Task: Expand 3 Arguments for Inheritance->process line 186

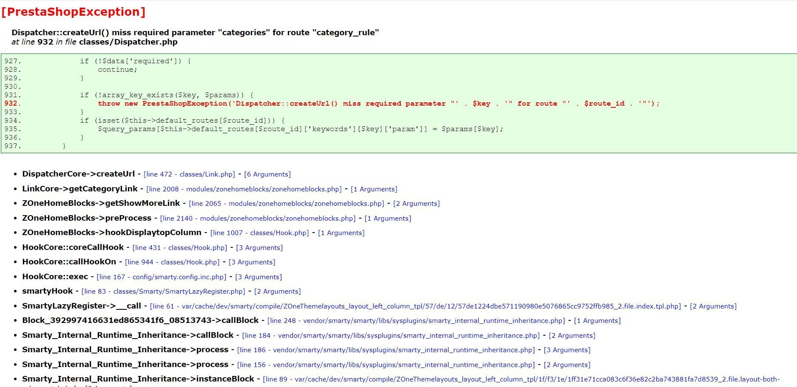Action: point(567,350)
